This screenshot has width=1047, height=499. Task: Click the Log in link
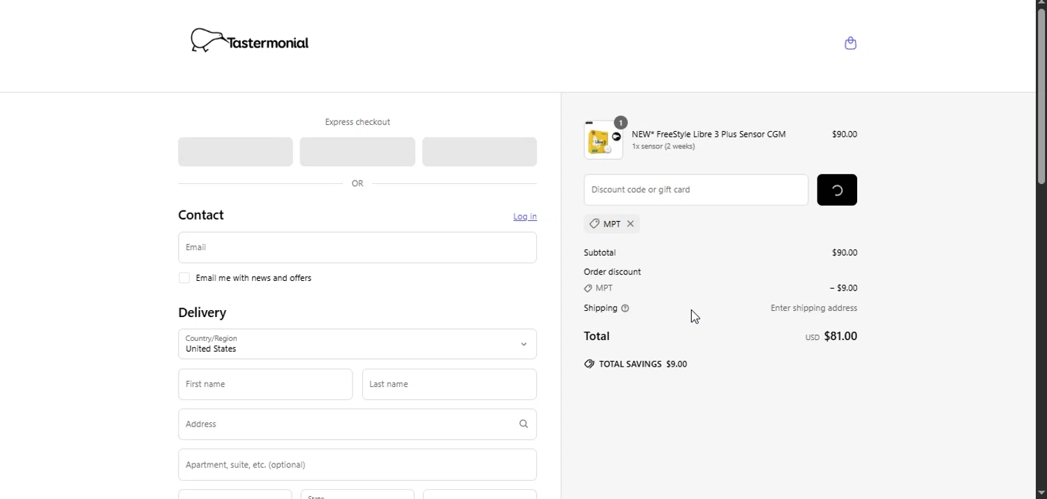[525, 217]
